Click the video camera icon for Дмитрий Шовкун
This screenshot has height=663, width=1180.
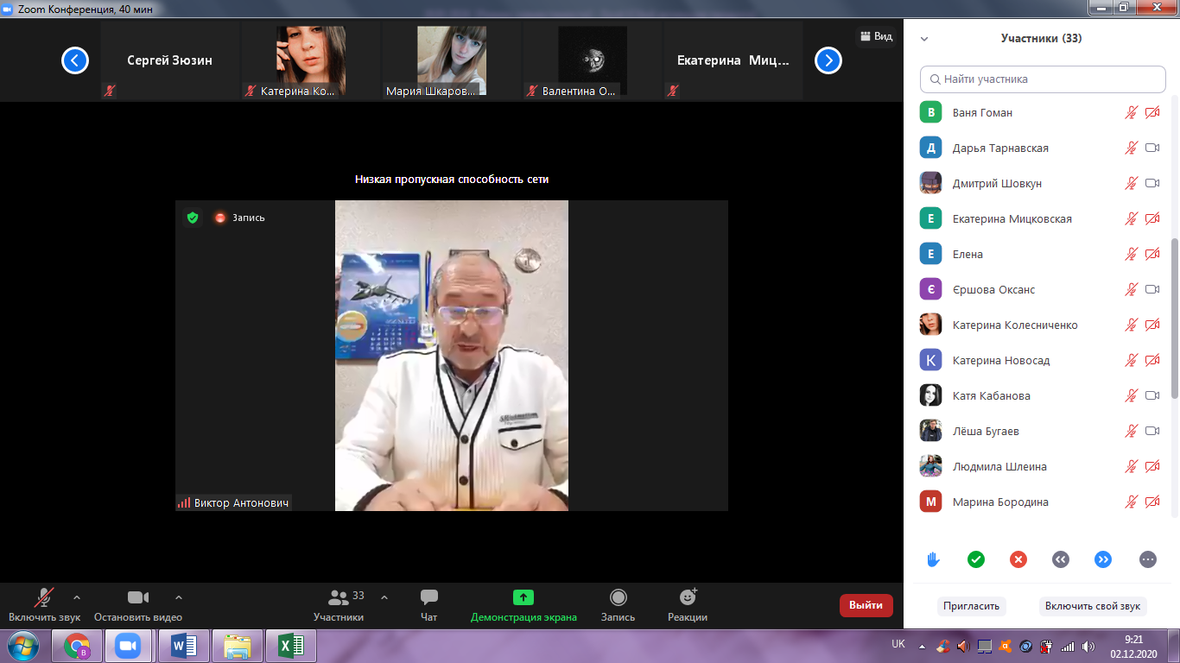coord(1152,183)
